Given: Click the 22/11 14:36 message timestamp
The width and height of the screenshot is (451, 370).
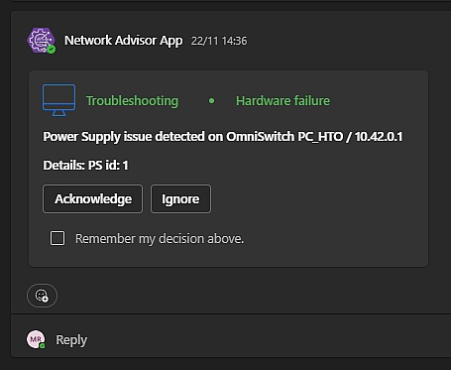Looking at the screenshot, I should (x=219, y=41).
